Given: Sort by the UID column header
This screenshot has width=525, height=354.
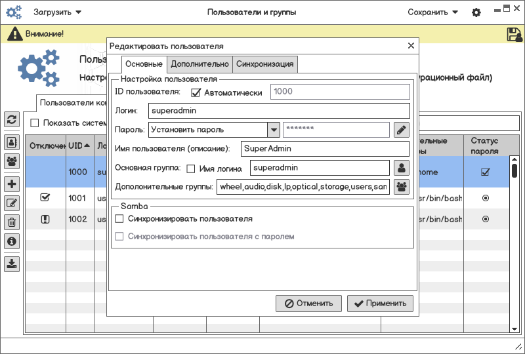Looking at the screenshot, I should click(80, 146).
